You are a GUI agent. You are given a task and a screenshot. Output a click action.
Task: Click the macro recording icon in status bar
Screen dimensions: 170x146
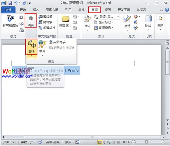[x=77, y=142]
